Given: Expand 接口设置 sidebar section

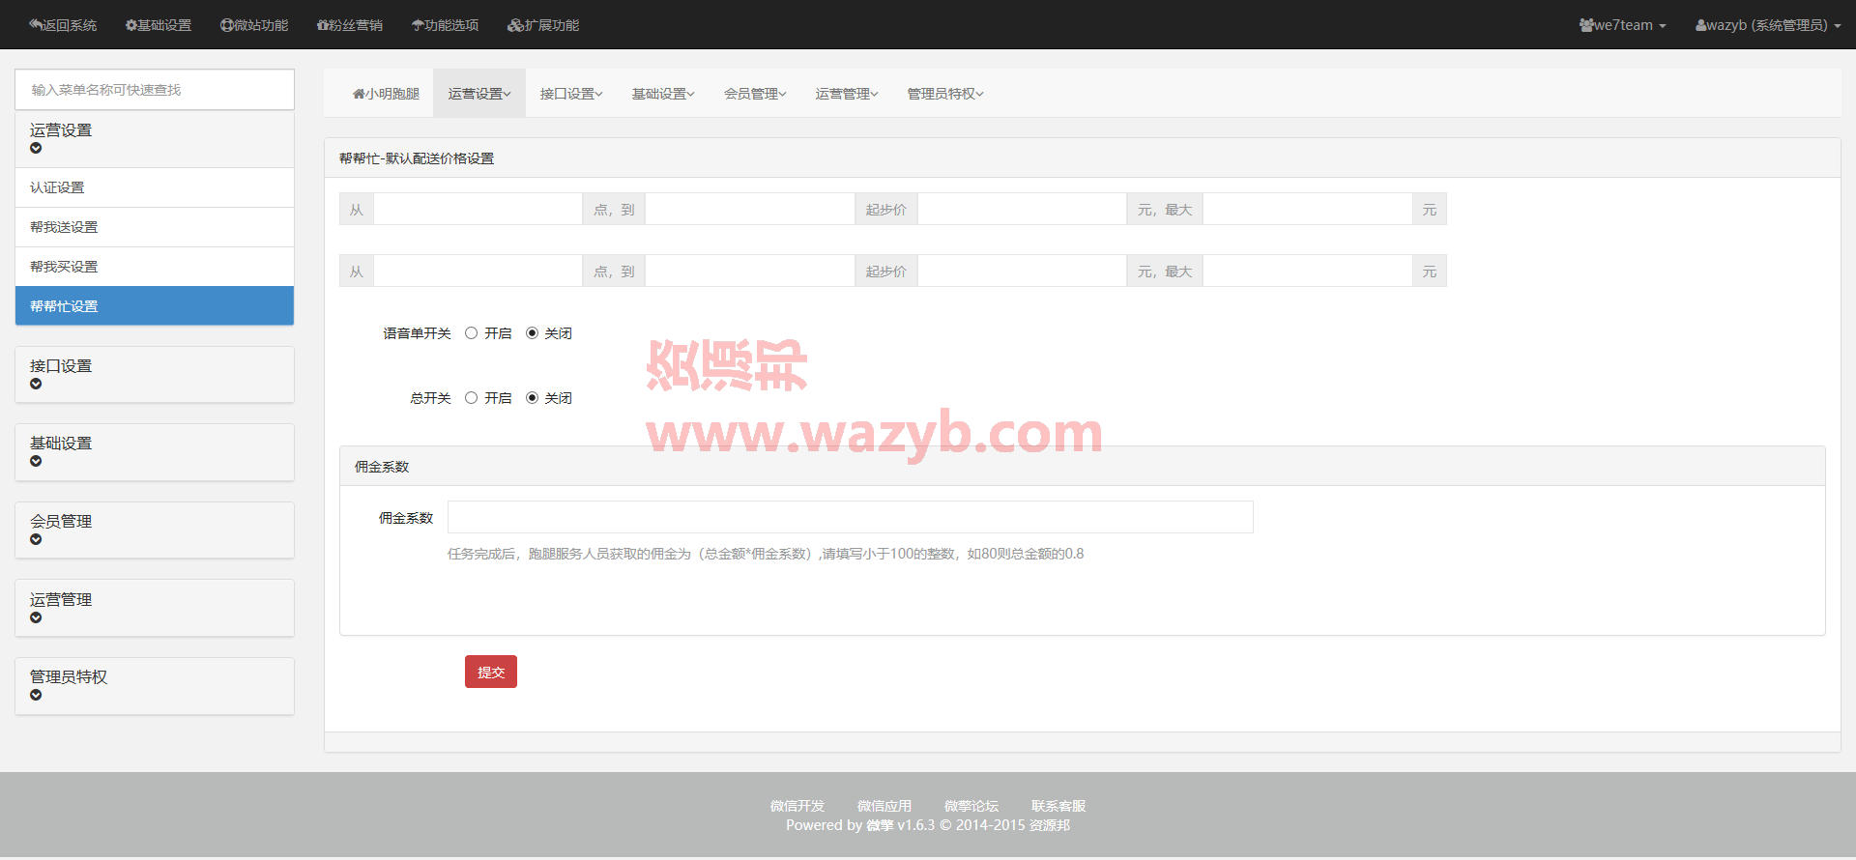Looking at the screenshot, I should [x=155, y=374].
